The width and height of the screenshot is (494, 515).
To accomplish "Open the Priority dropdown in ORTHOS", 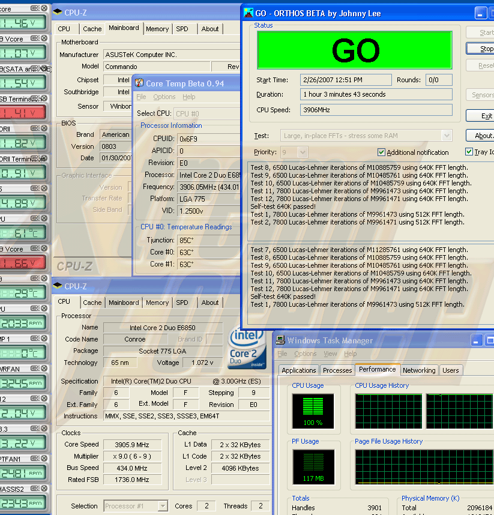I will [x=303, y=152].
